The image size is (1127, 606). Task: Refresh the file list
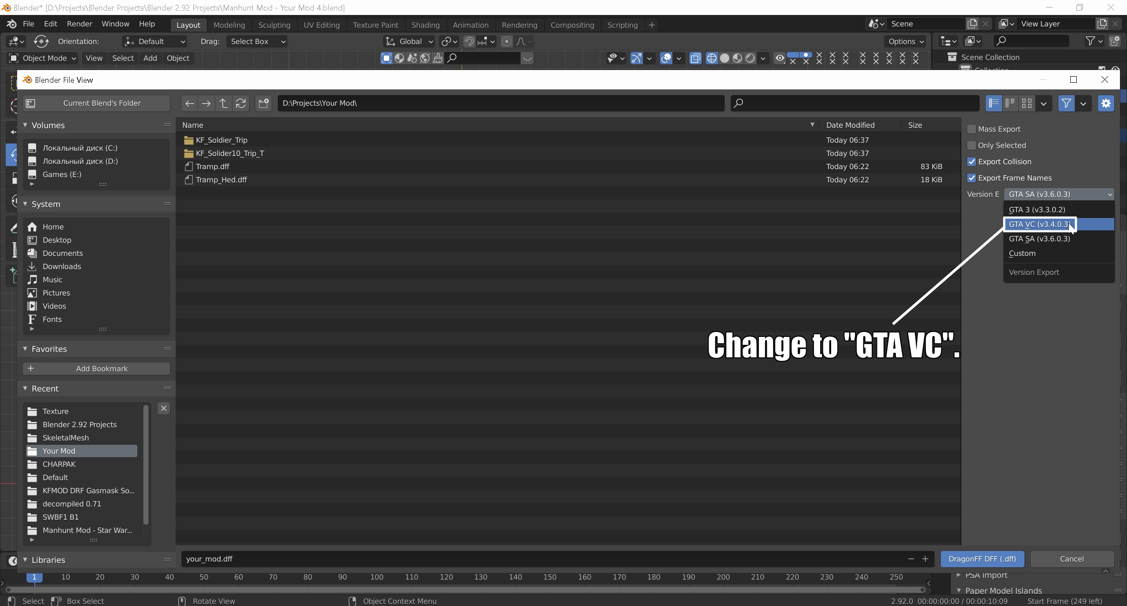coord(241,103)
